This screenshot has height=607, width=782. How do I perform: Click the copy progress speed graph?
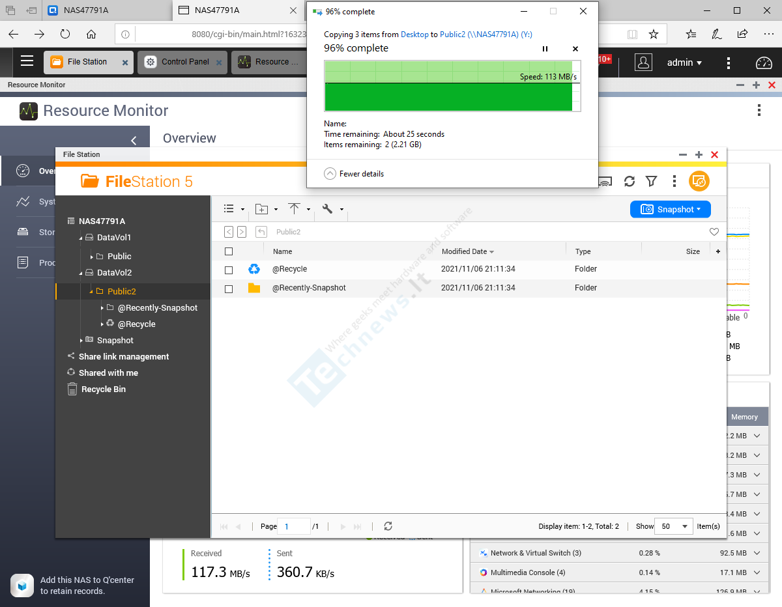pyautogui.click(x=452, y=86)
